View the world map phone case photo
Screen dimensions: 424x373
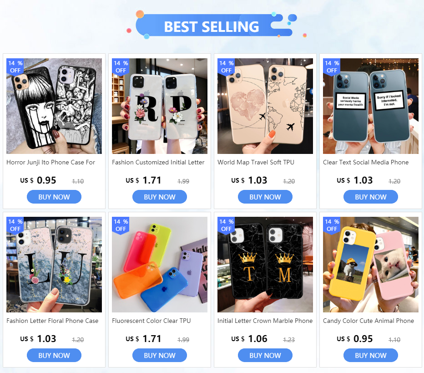tap(265, 106)
